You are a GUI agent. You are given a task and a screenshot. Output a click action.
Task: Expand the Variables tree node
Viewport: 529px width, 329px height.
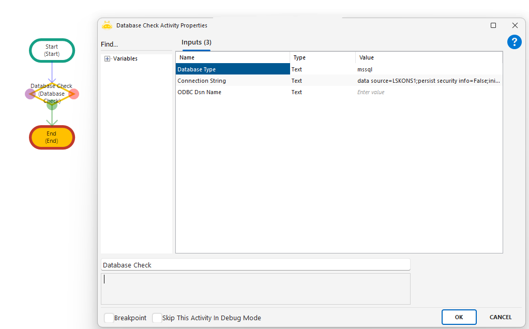(108, 59)
